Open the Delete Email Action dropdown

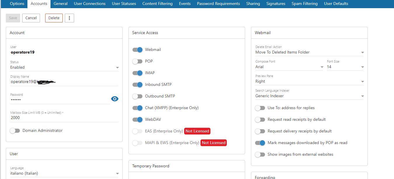pos(309,52)
